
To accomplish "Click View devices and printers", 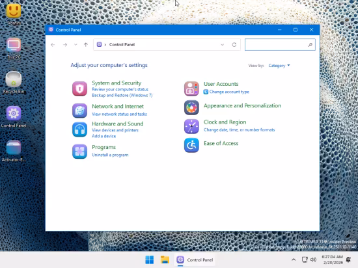I will tap(115, 130).
